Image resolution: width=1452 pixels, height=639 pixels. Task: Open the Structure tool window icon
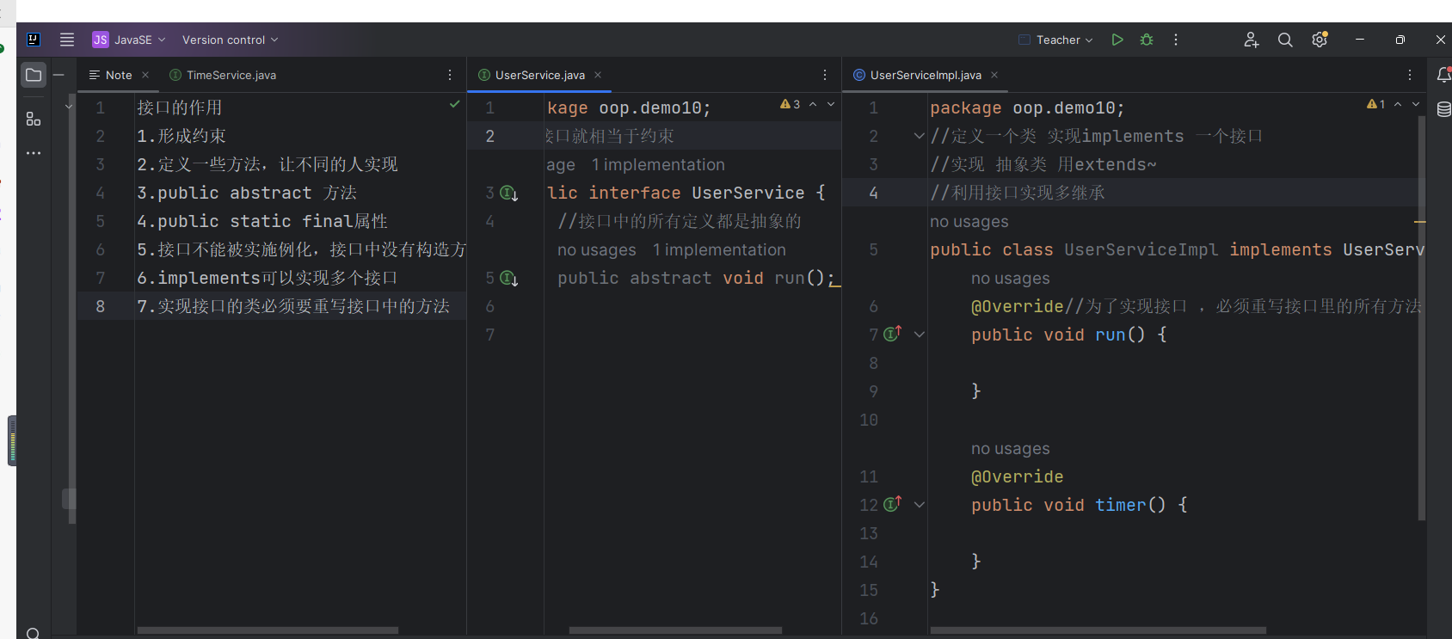(x=34, y=119)
